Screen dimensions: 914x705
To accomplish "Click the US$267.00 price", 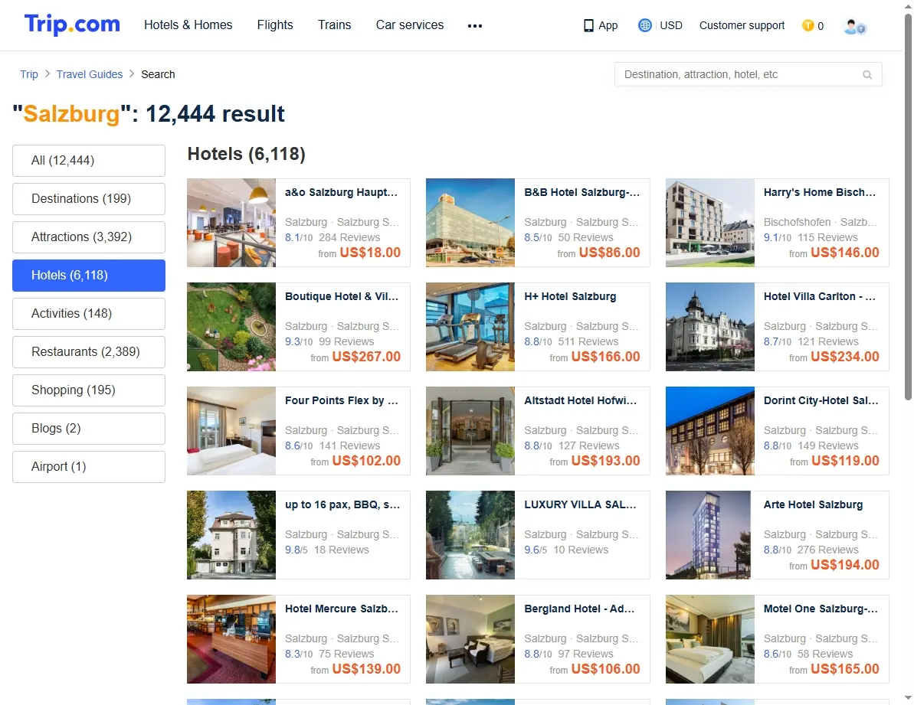I will (x=366, y=357).
